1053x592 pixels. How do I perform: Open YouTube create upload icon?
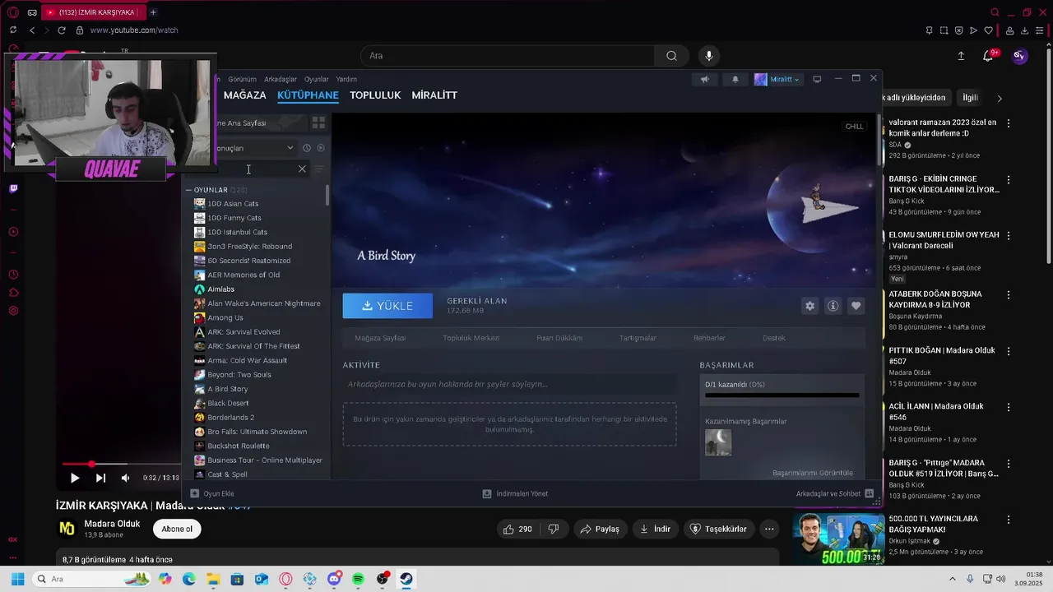961,56
